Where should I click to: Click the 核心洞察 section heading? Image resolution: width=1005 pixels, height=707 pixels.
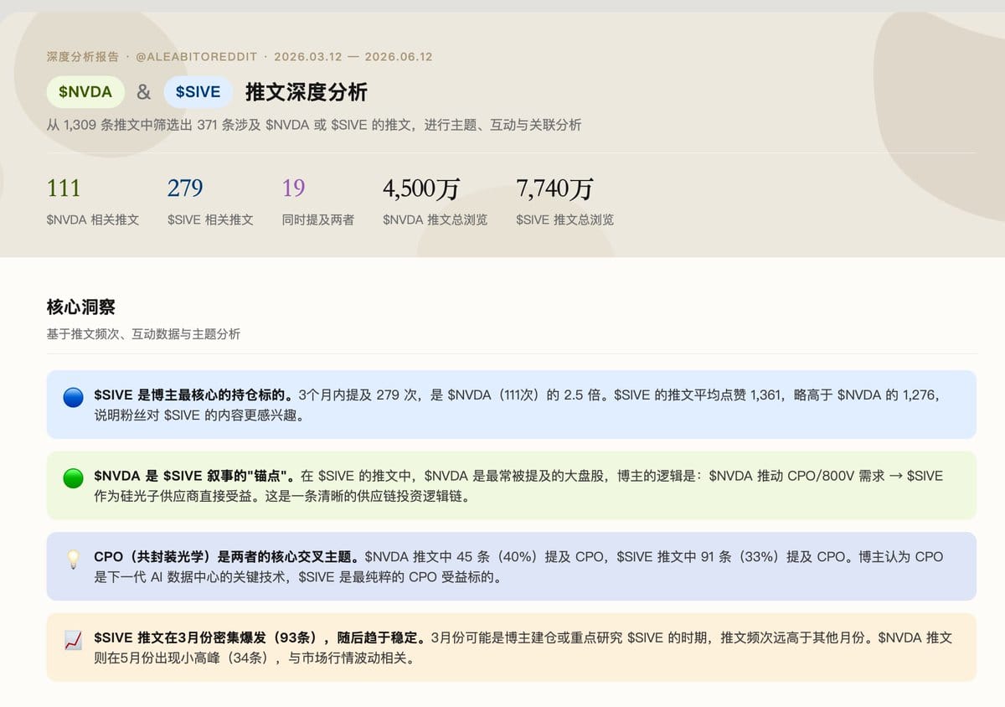click(x=81, y=307)
